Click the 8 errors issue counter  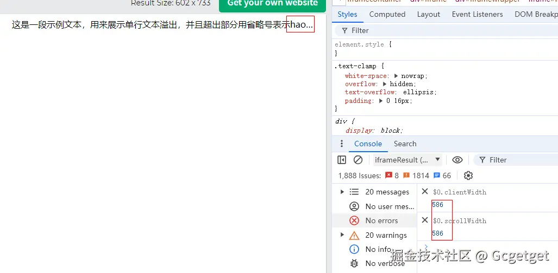pos(392,175)
